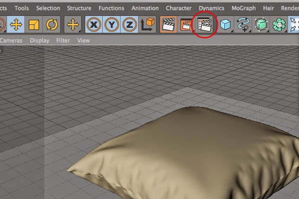Open the viewport Cameras menu

tap(11, 40)
